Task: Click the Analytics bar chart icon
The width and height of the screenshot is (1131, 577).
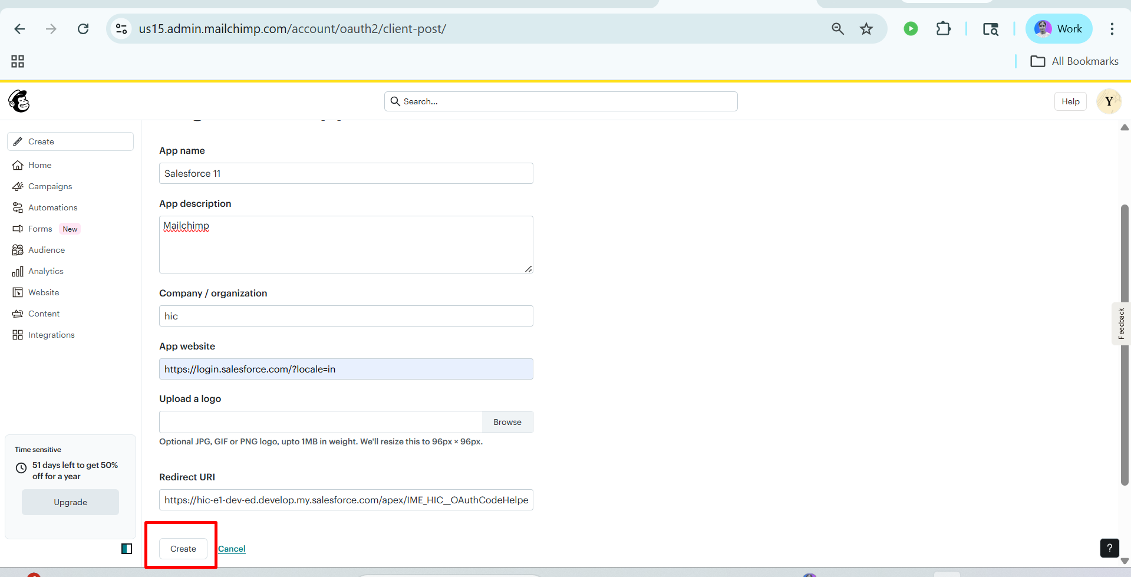Action: click(x=18, y=271)
